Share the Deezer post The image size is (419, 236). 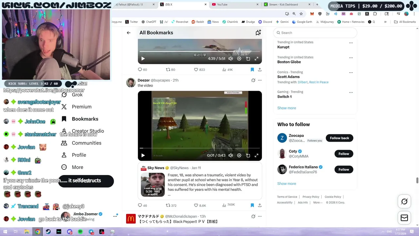(x=260, y=205)
